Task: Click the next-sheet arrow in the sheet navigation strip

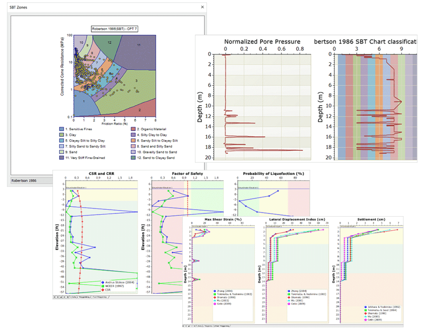Action: tap(65, 297)
